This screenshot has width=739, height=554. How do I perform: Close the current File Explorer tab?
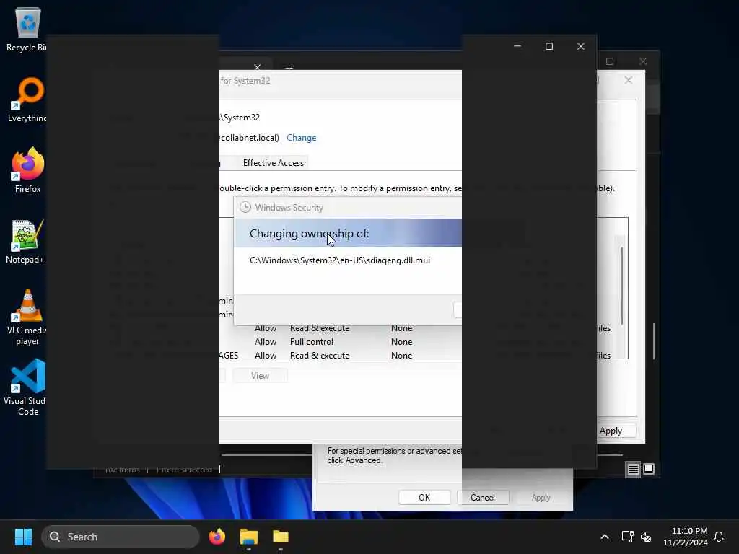point(258,67)
